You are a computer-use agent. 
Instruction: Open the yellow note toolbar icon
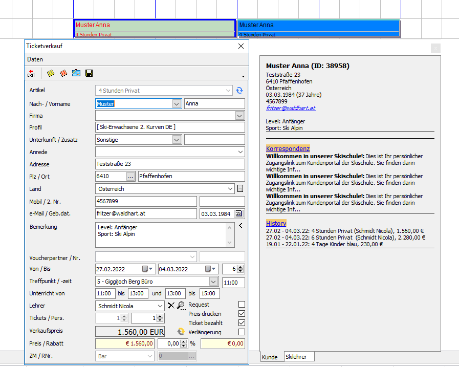click(x=51, y=73)
